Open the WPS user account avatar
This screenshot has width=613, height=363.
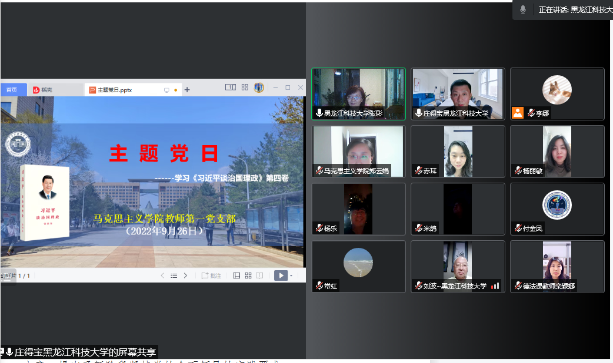[x=259, y=88]
